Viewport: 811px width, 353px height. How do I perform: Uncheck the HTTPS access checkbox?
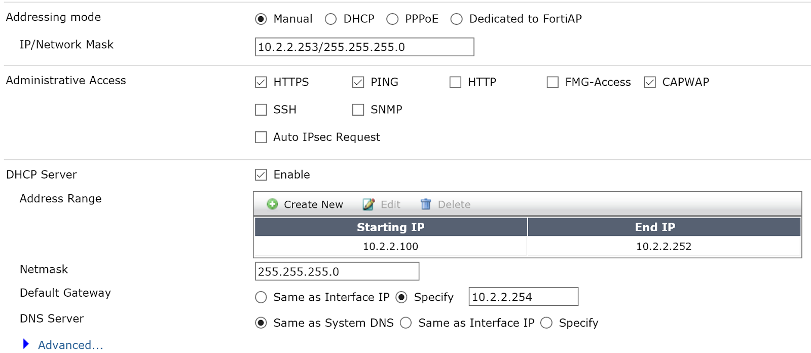261,82
